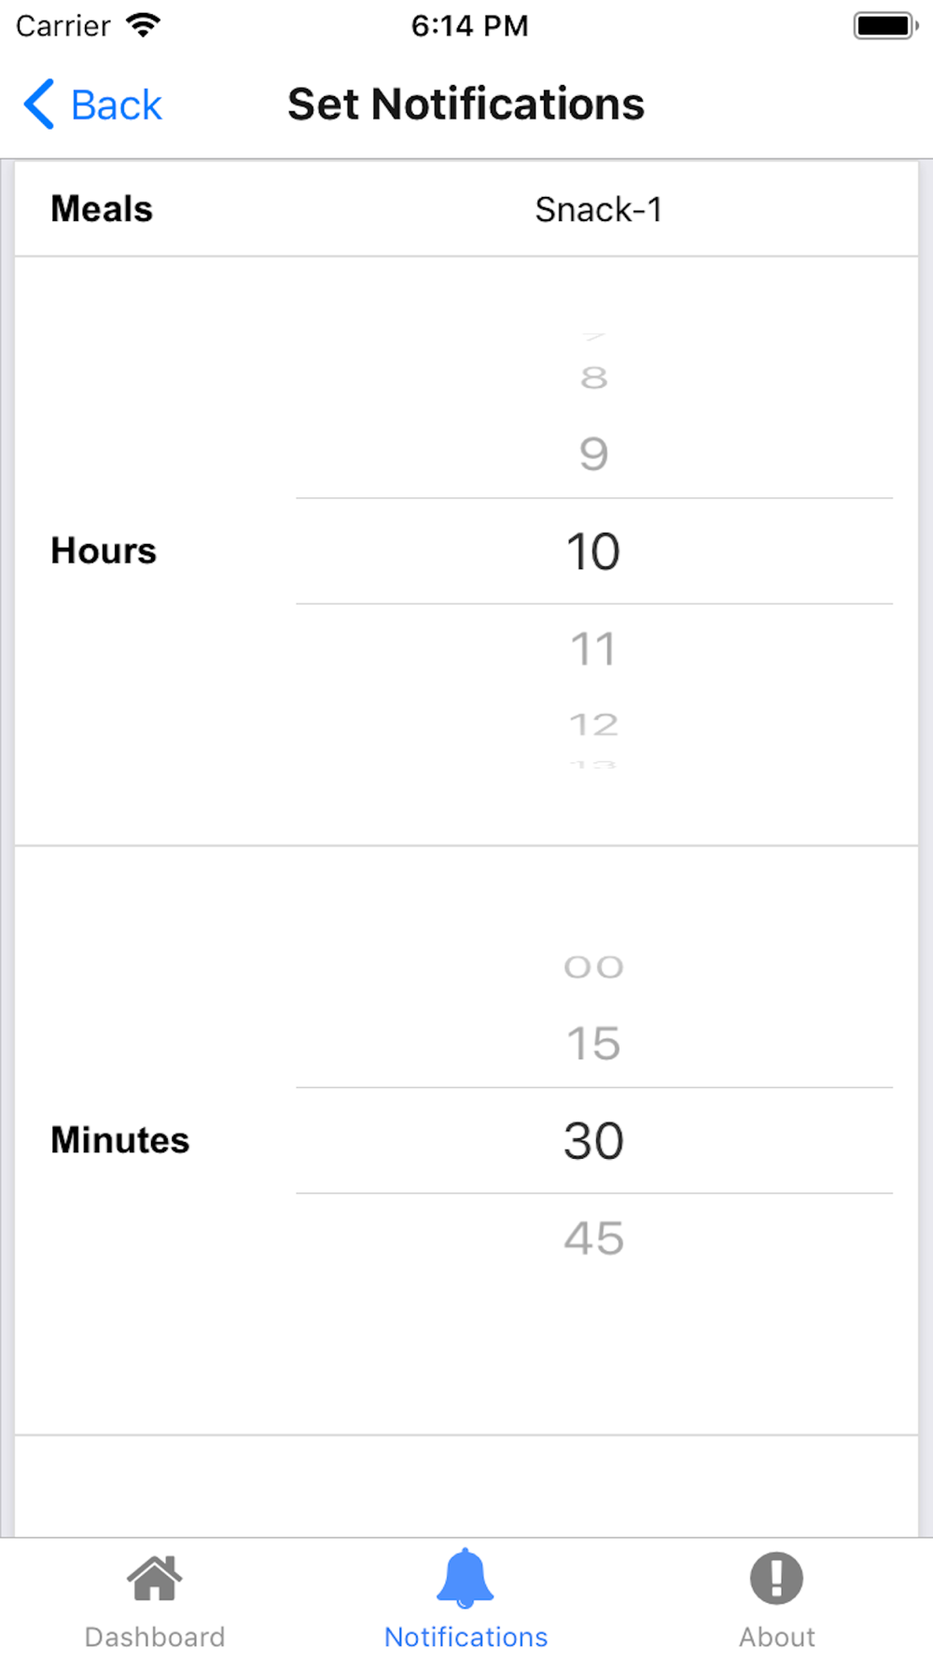Tap the Notifications bell icon
The height and width of the screenshot is (1659, 933).
pos(465,1578)
